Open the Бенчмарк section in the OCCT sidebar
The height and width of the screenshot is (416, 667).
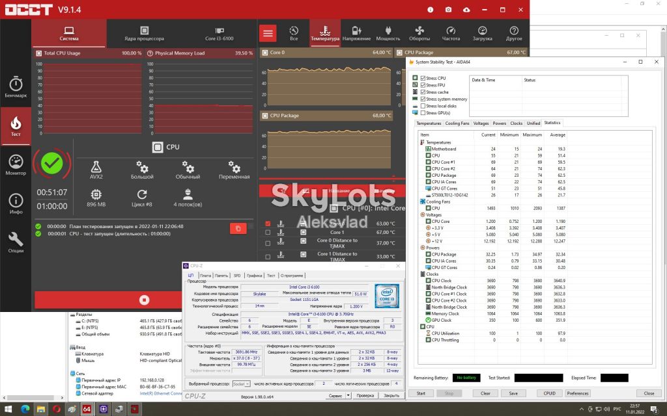16,88
